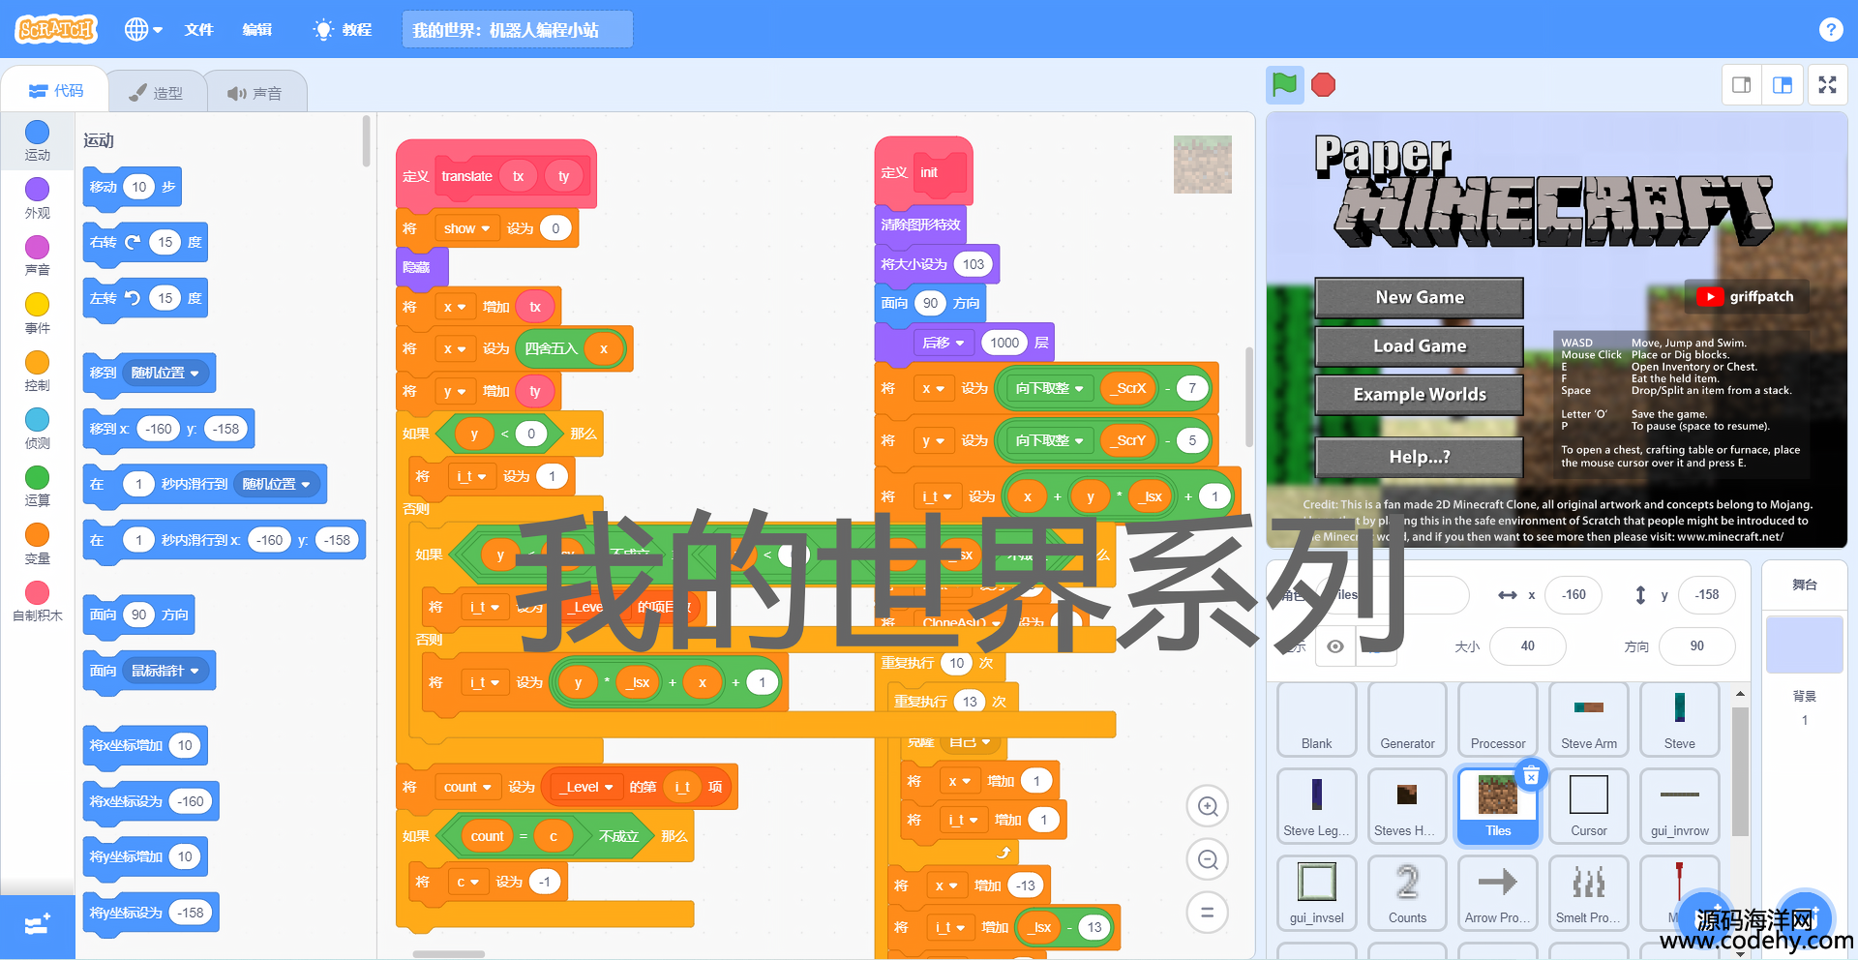Viewport: 1858px width, 960px height.
Task: Select the 变量 variables category
Action: [37, 544]
